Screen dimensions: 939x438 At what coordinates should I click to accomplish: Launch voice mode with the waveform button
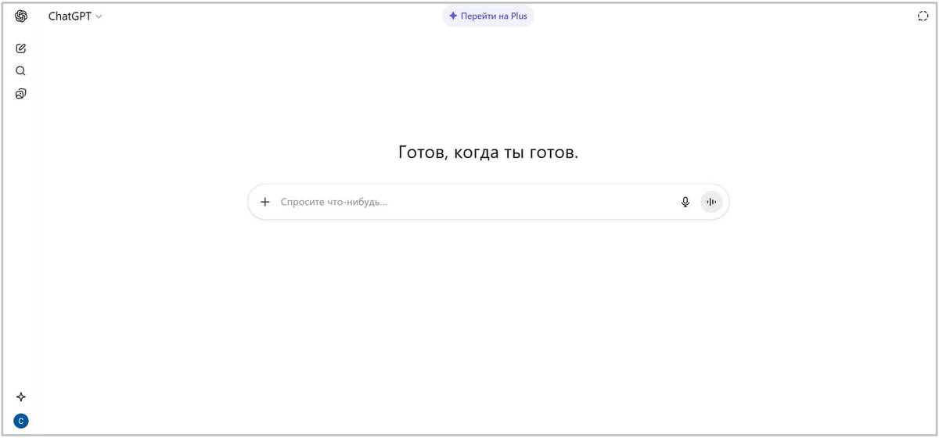pyautogui.click(x=711, y=202)
